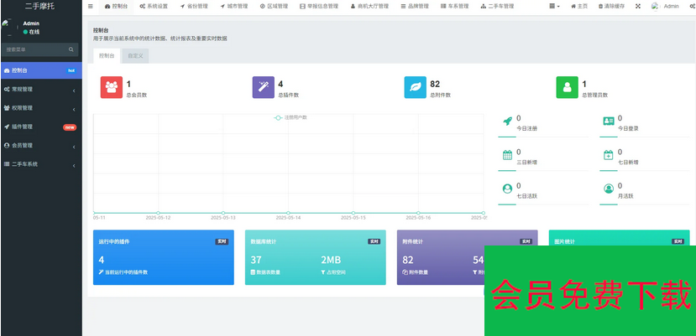Click the 搜索菜单 search input field
Screen dimensions: 696x336
35,49
